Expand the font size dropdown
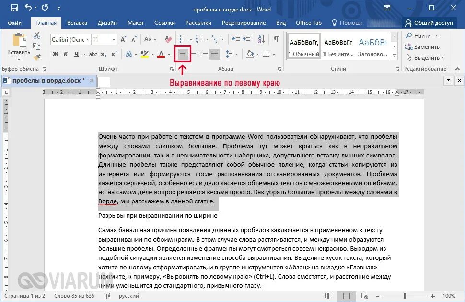 pos(114,39)
